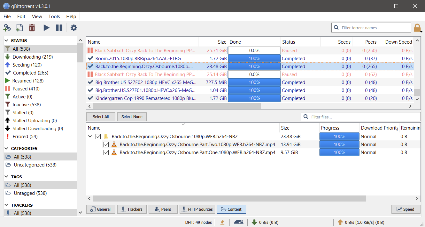Uncheck the Back.to.the.Beginning folder checkbox
Viewport: 425px width, 227px height.
point(98,137)
